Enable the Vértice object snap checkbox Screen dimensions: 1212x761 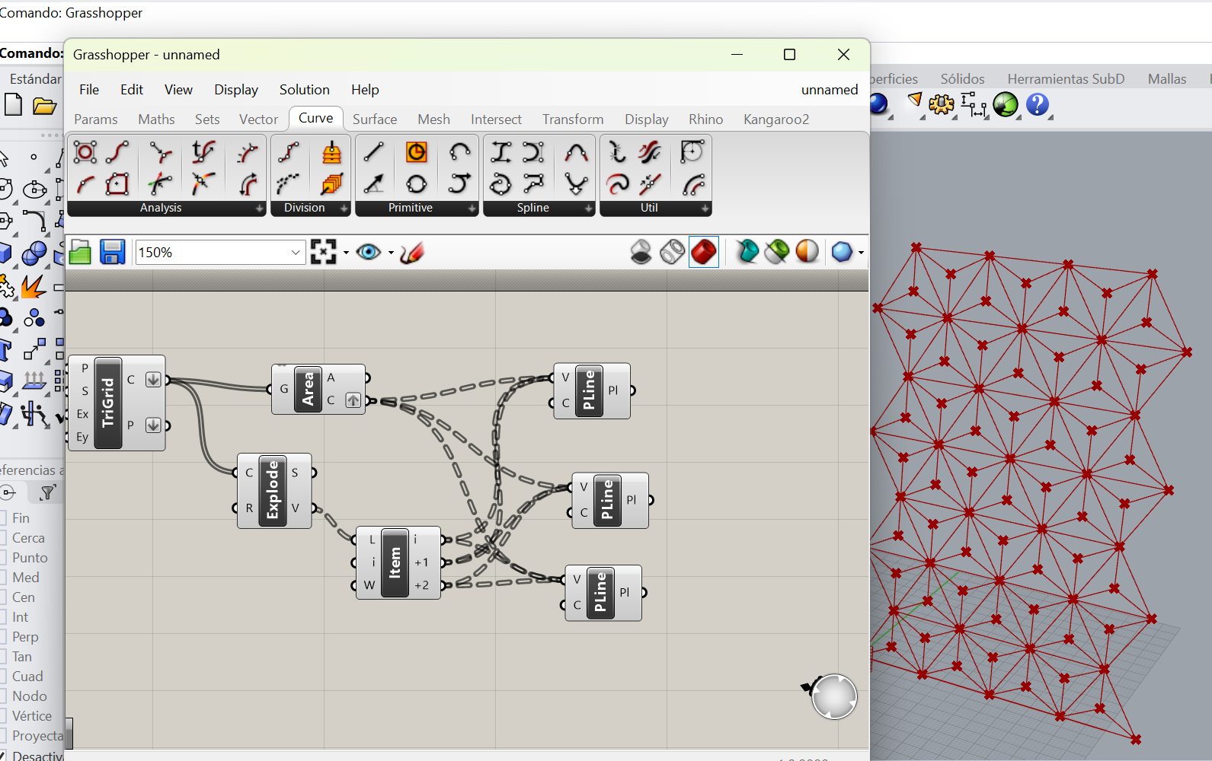pyautogui.click(x=4, y=716)
